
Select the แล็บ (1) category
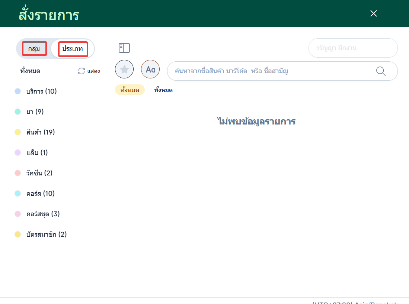tap(37, 153)
